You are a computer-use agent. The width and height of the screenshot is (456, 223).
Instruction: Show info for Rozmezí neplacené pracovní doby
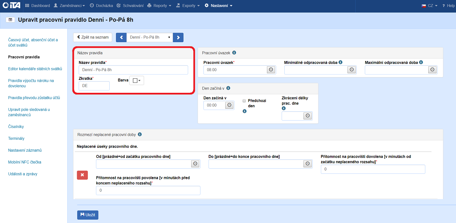pos(140,135)
